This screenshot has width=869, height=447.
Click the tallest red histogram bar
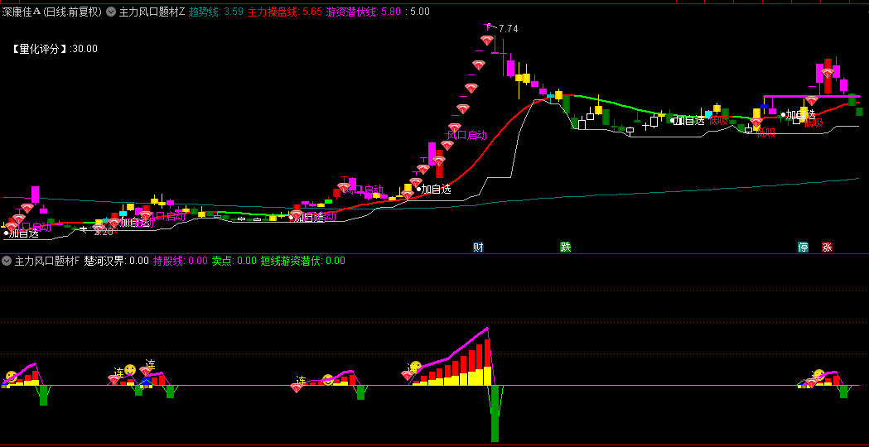tap(488, 363)
